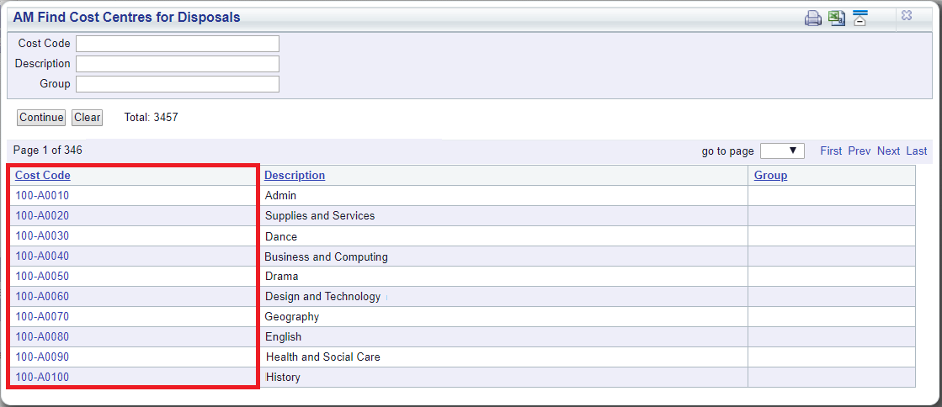Viewport: 942px width, 407px height.
Task: Focus the Cost Code input field
Action: pos(178,44)
